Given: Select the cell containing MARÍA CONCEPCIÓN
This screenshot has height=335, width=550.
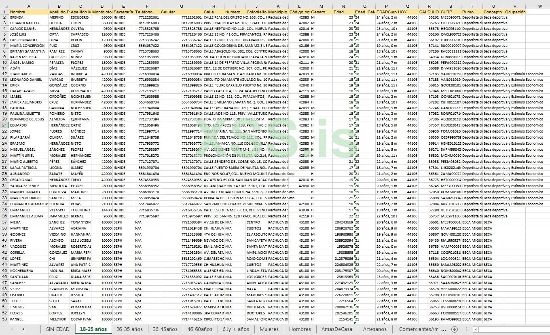Looking at the screenshot, I should tap(29, 46).
